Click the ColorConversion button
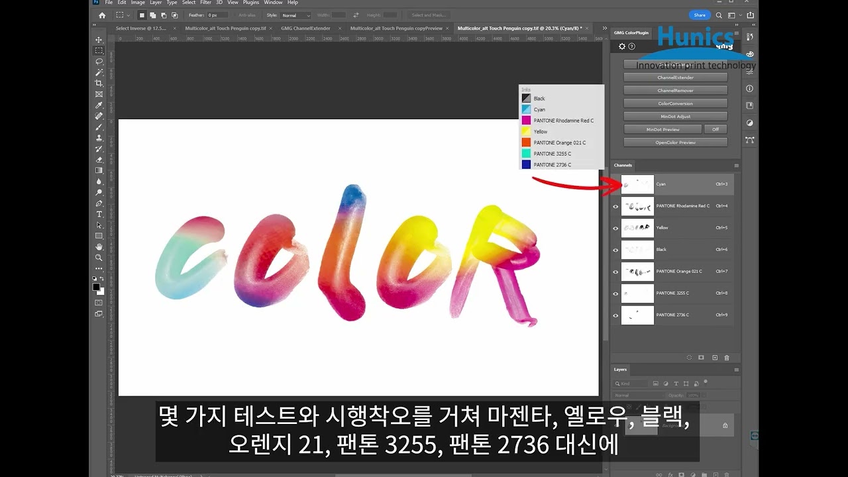The image size is (848, 477). (x=676, y=103)
